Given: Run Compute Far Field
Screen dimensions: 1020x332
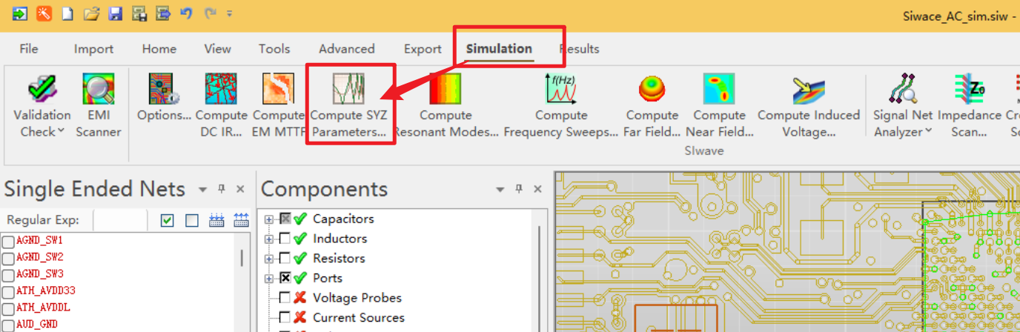Looking at the screenshot, I should coord(652,105).
